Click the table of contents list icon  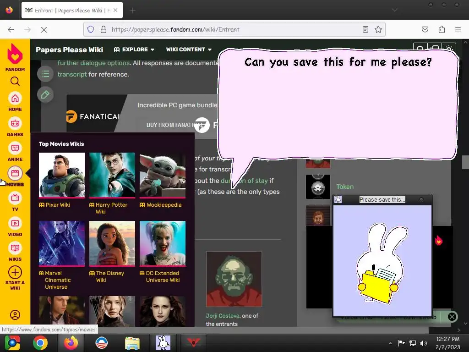tap(45, 74)
